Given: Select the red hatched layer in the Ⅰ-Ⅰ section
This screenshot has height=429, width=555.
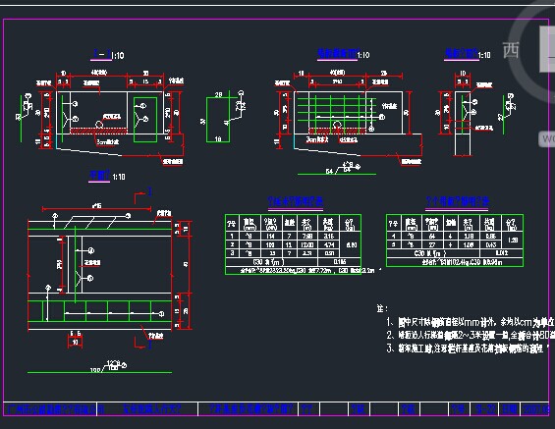Looking at the screenshot, I should (x=98, y=132).
